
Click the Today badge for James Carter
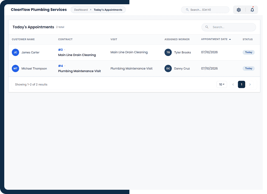click(x=248, y=52)
